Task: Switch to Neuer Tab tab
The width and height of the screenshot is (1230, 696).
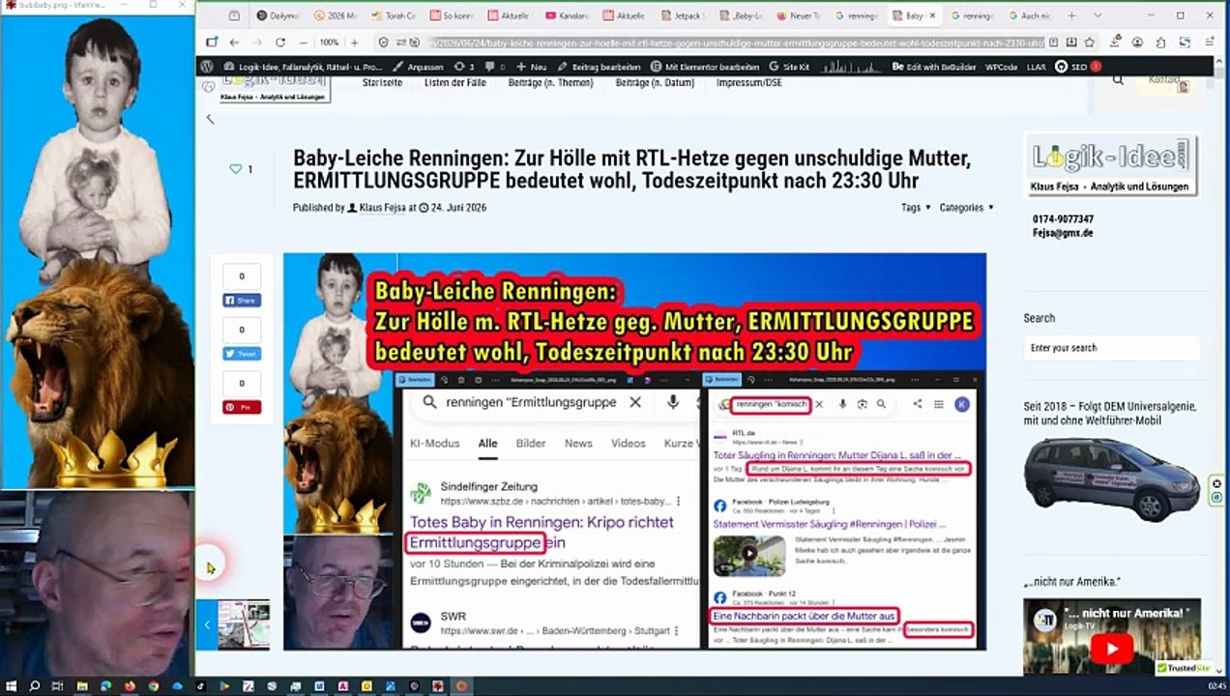Action: pos(799,16)
